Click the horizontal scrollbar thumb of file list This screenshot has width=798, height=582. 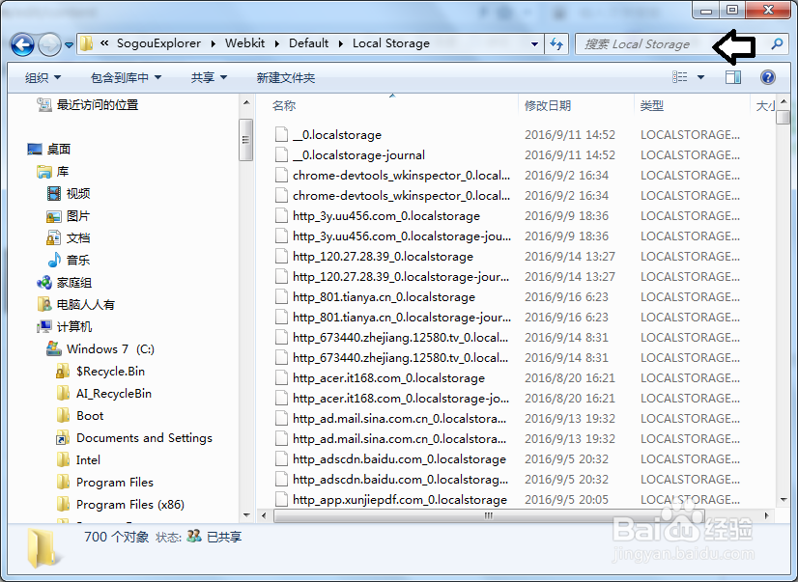point(489,515)
